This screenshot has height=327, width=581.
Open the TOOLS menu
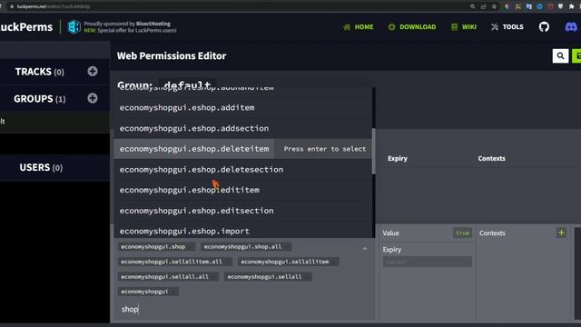pos(507,26)
